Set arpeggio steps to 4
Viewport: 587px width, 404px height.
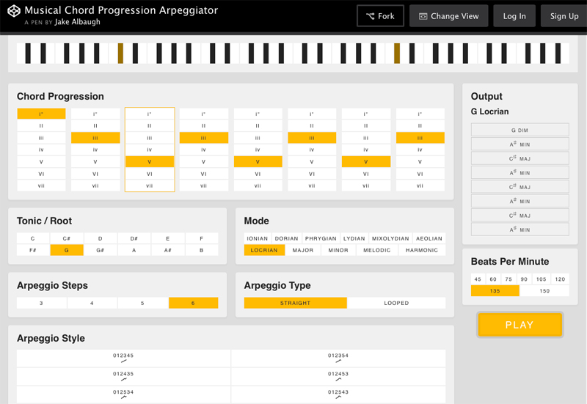point(92,303)
